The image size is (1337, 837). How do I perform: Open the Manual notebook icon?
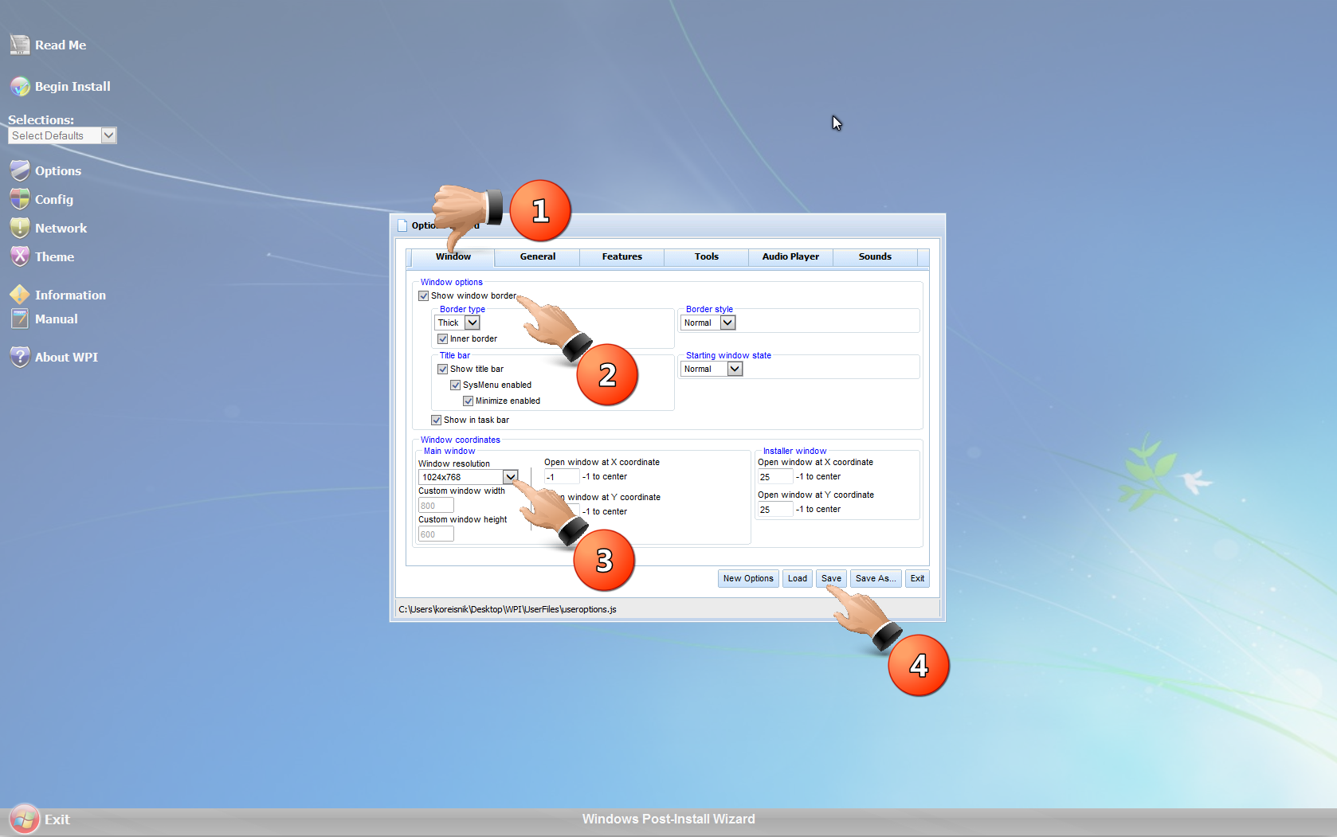[20, 319]
